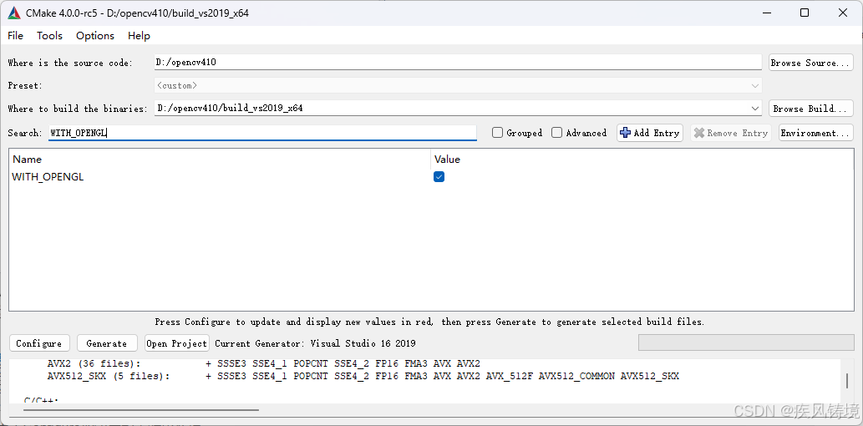Open the File menu
Image resolution: width=863 pixels, height=426 pixels.
click(x=15, y=36)
